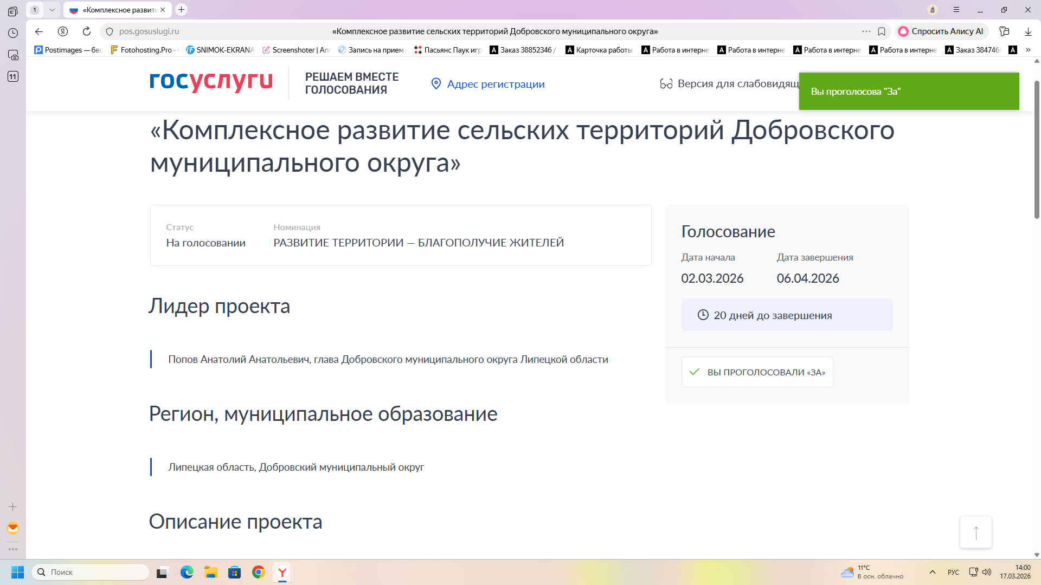Click the Windows taskbar search field
This screenshot has height=585, width=1041.
pyautogui.click(x=91, y=572)
